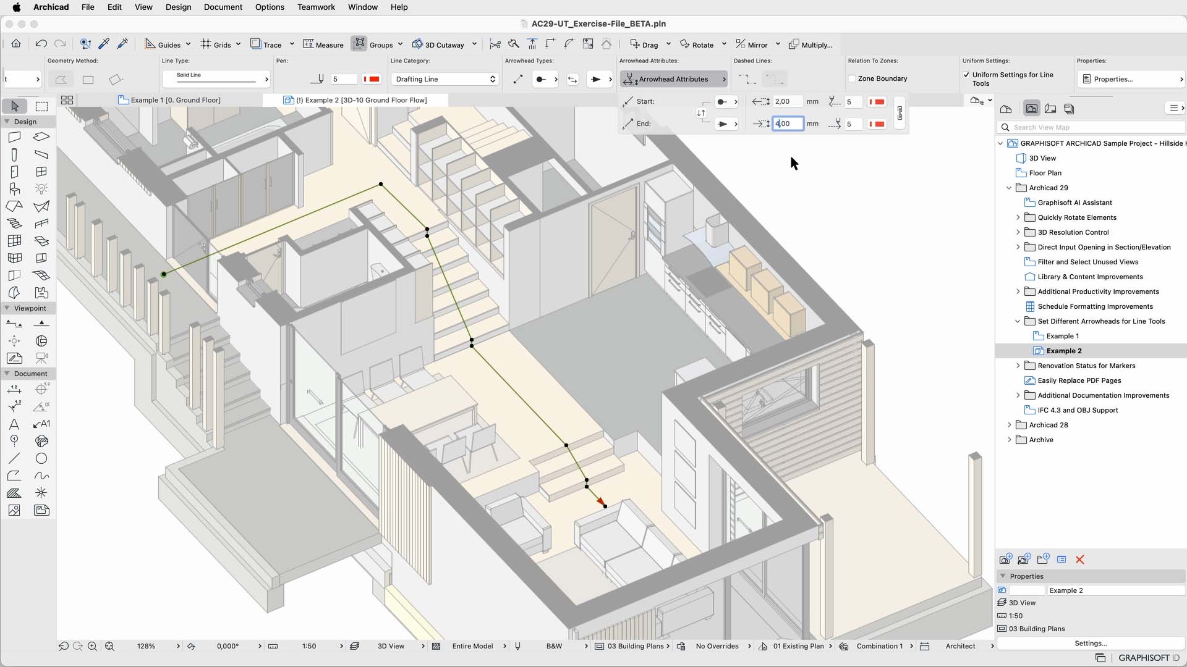Open the Teamwork menu
The image size is (1187, 667).
(316, 7)
